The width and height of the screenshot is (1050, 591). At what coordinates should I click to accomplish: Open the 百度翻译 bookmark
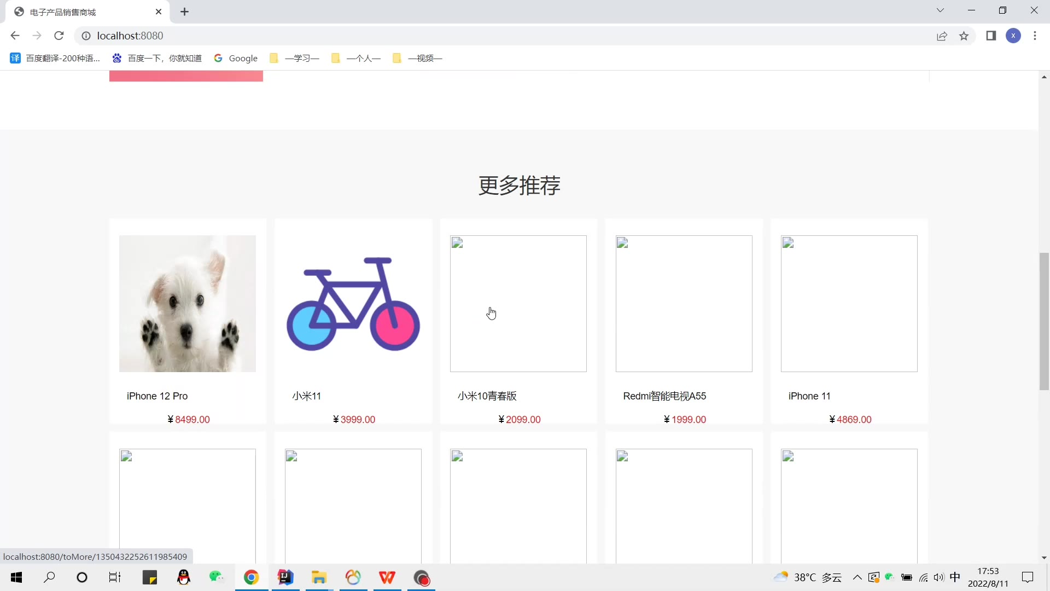click(55, 58)
